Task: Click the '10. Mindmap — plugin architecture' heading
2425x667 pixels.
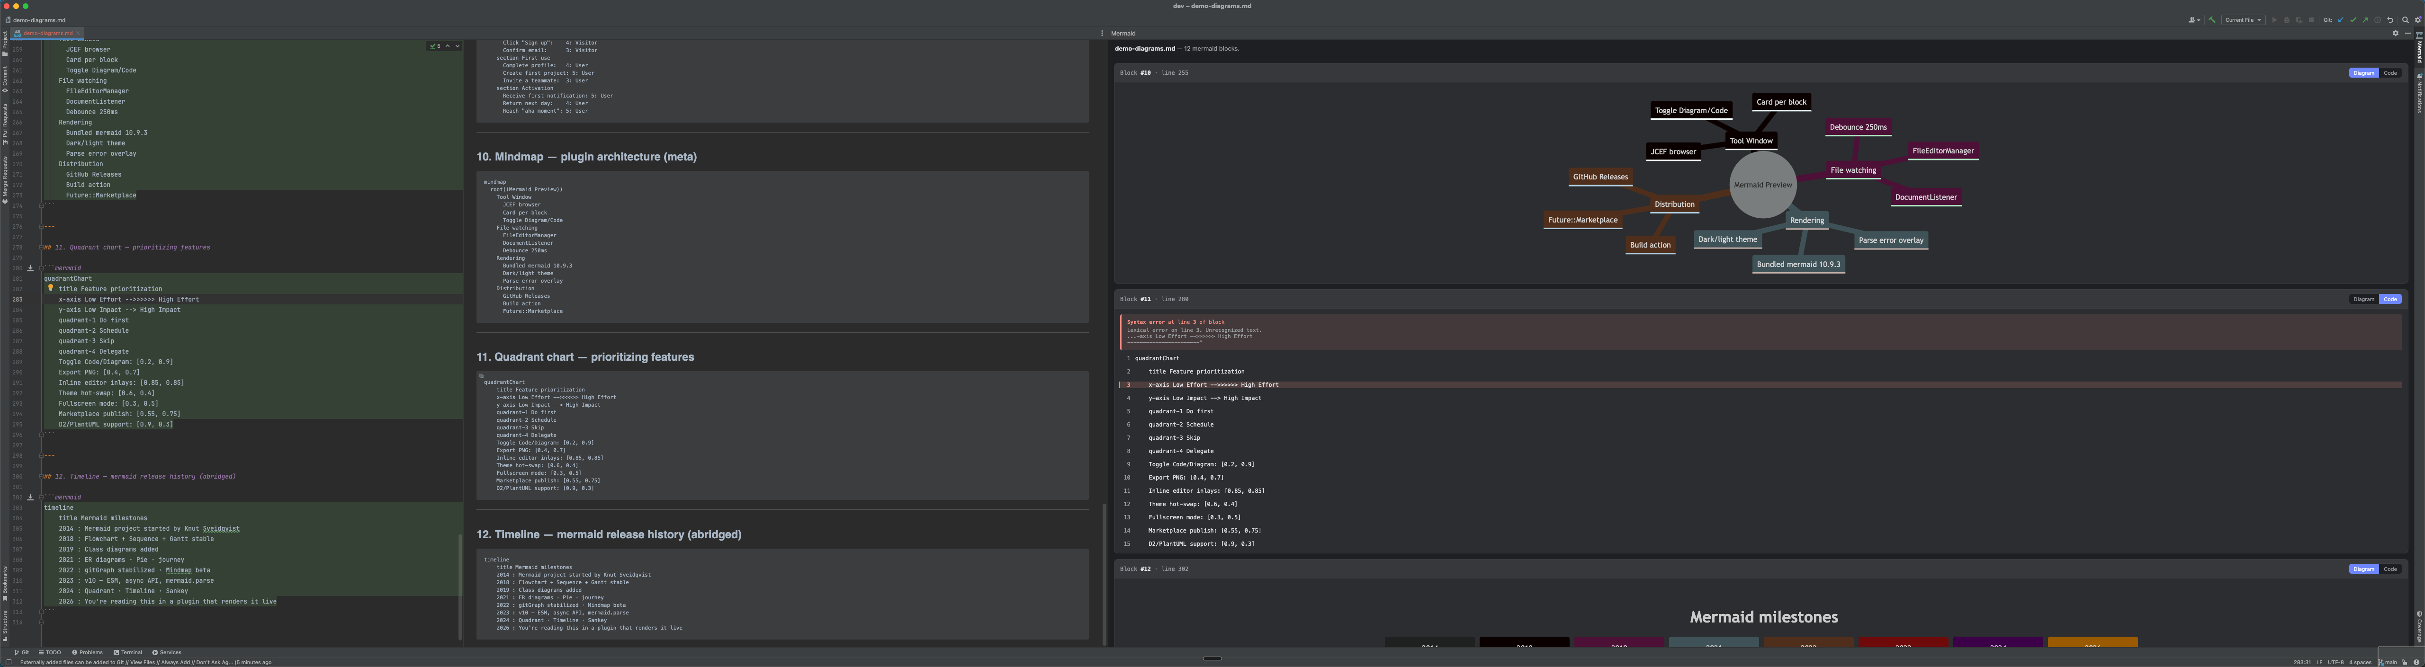Action: click(x=585, y=157)
